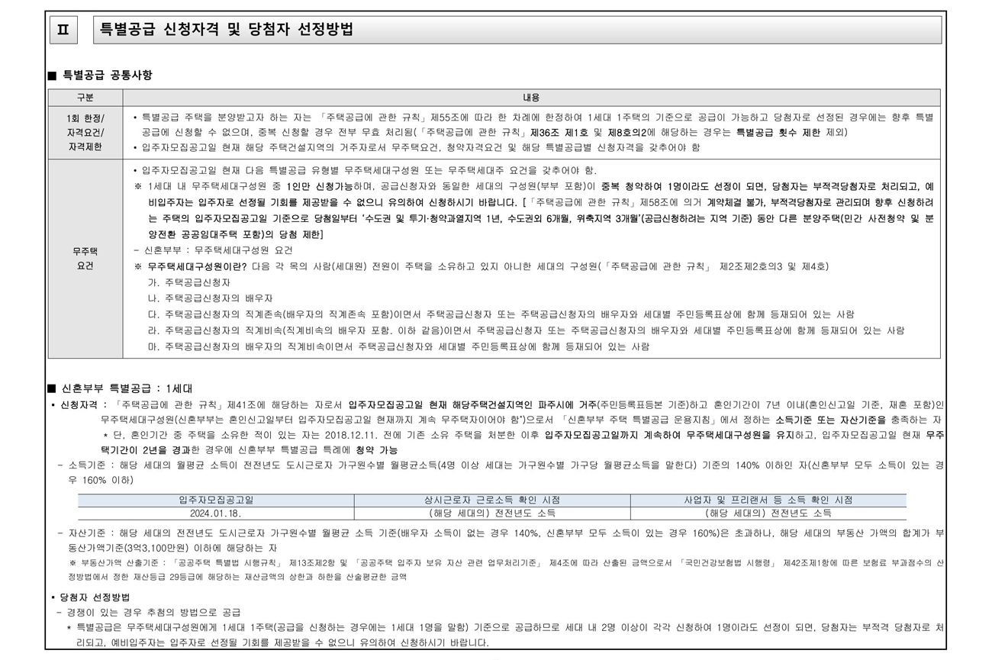
Task: Click the '(해당 세대의) 전전년도 소득' cell under 사업자
Action: pyautogui.click(x=768, y=514)
